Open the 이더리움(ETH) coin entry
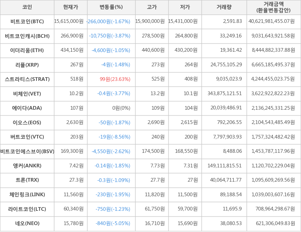 (27, 50)
